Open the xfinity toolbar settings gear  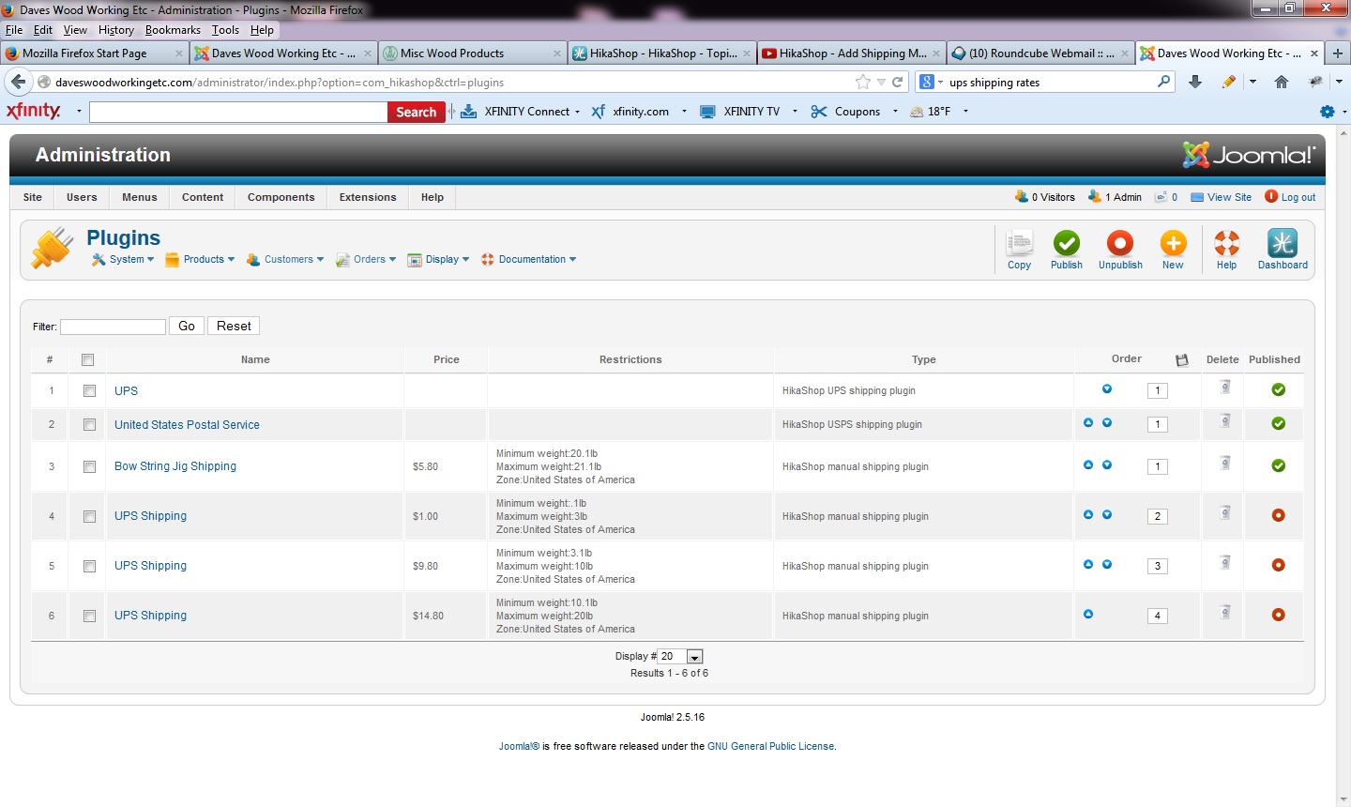click(x=1327, y=112)
